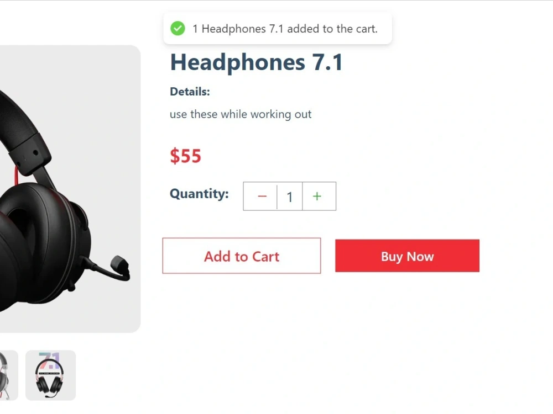Add Headphones 7.1 to the cart
The width and height of the screenshot is (553, 414).
[242, 256]
